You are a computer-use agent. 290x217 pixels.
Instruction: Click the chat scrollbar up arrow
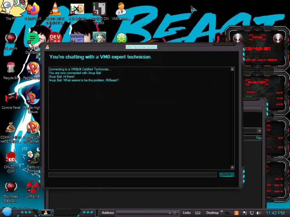point(232,69)
